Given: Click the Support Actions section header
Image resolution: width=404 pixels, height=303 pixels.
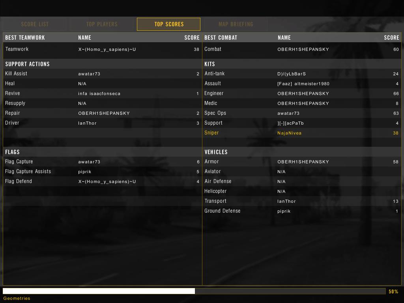Looking at the screenshot, I should [27, 64].
